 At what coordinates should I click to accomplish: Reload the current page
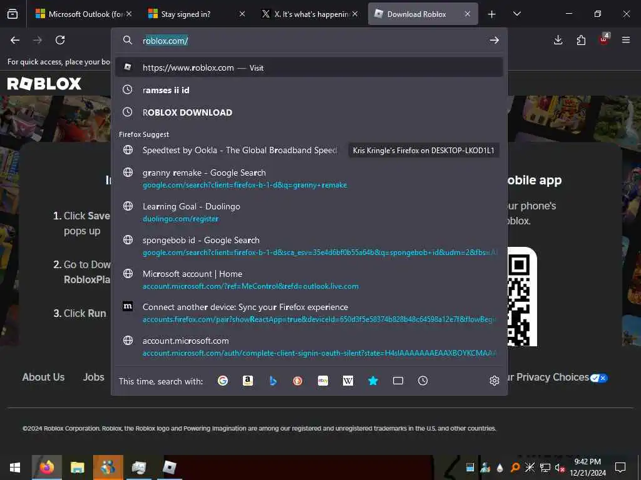(60, 40)
